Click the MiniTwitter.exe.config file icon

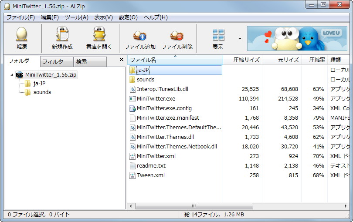[132, 108]
